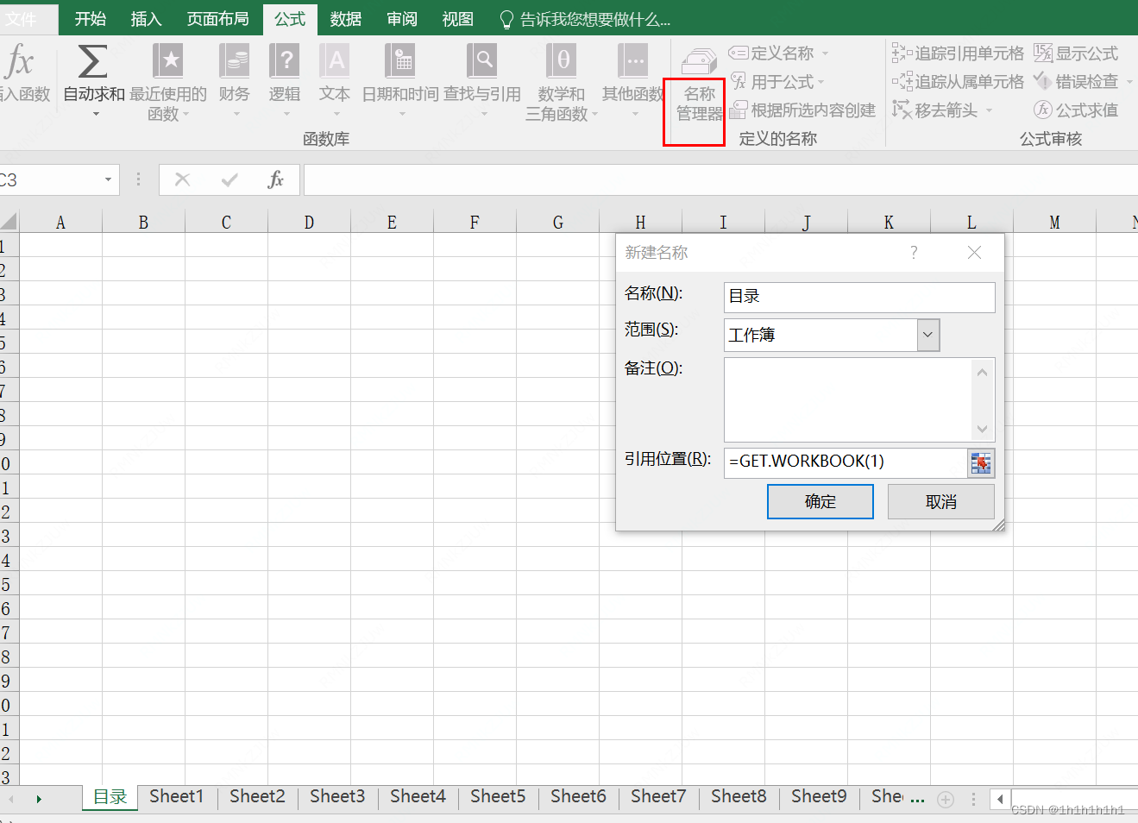Expand the Use in Formula dropdown arrow
Screen dimensions: 1138x823
(x=820, y=83)
